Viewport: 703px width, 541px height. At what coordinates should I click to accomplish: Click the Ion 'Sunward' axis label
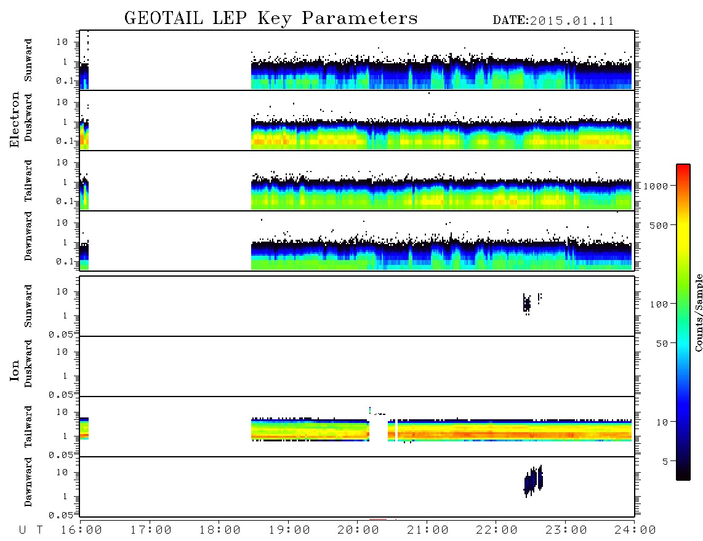[28, 306]
